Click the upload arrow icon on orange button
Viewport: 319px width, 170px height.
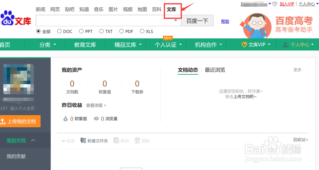coord(3,121)
